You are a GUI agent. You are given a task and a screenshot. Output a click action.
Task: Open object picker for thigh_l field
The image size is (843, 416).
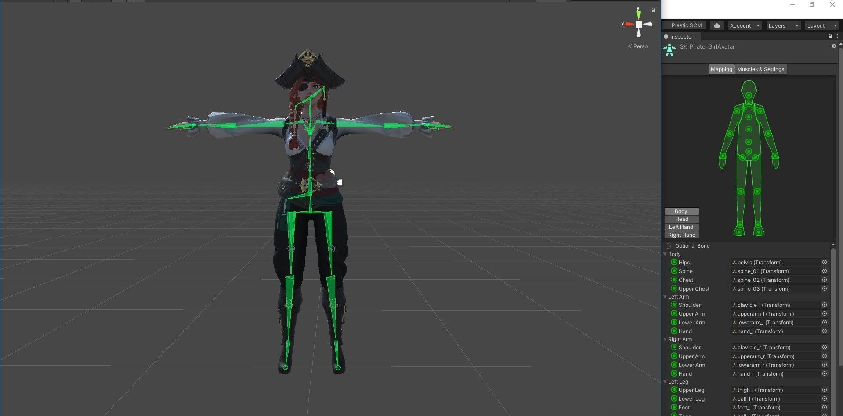click(824, 390)
